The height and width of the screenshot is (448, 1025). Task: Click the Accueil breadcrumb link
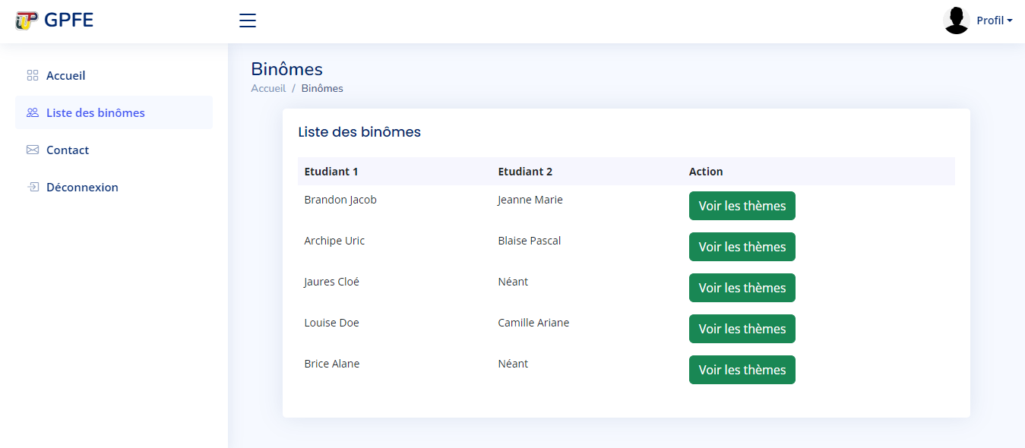[268, 88]
